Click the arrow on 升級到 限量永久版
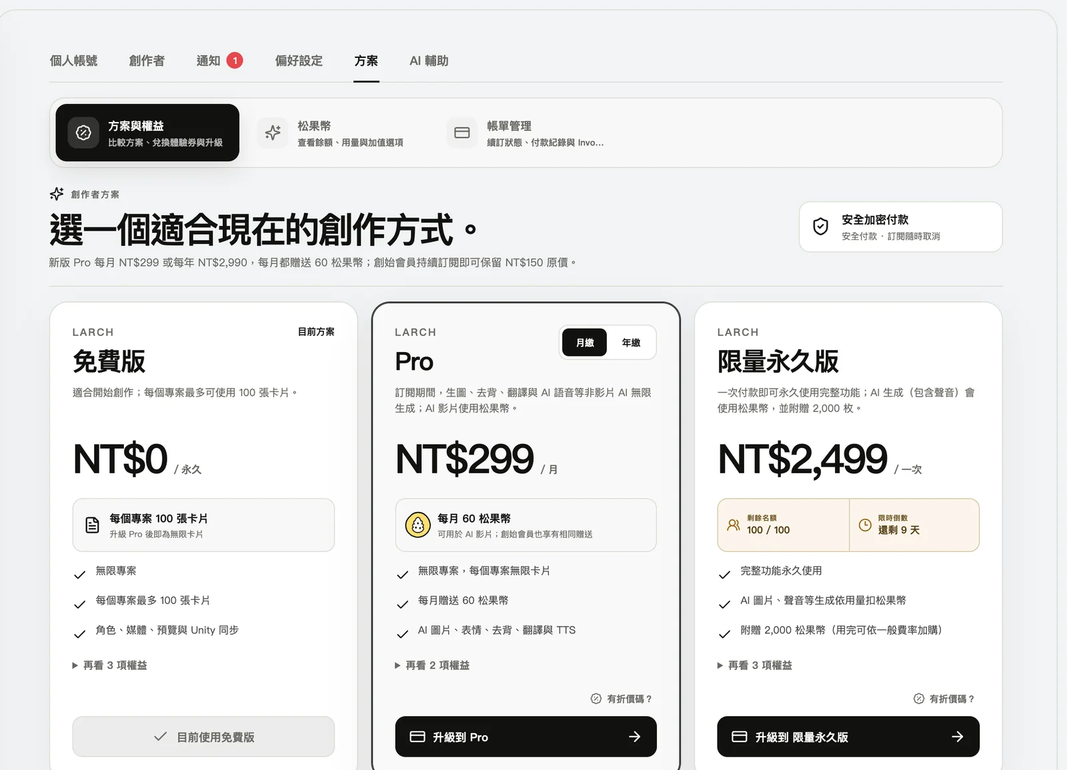 (x=958, y=737)
